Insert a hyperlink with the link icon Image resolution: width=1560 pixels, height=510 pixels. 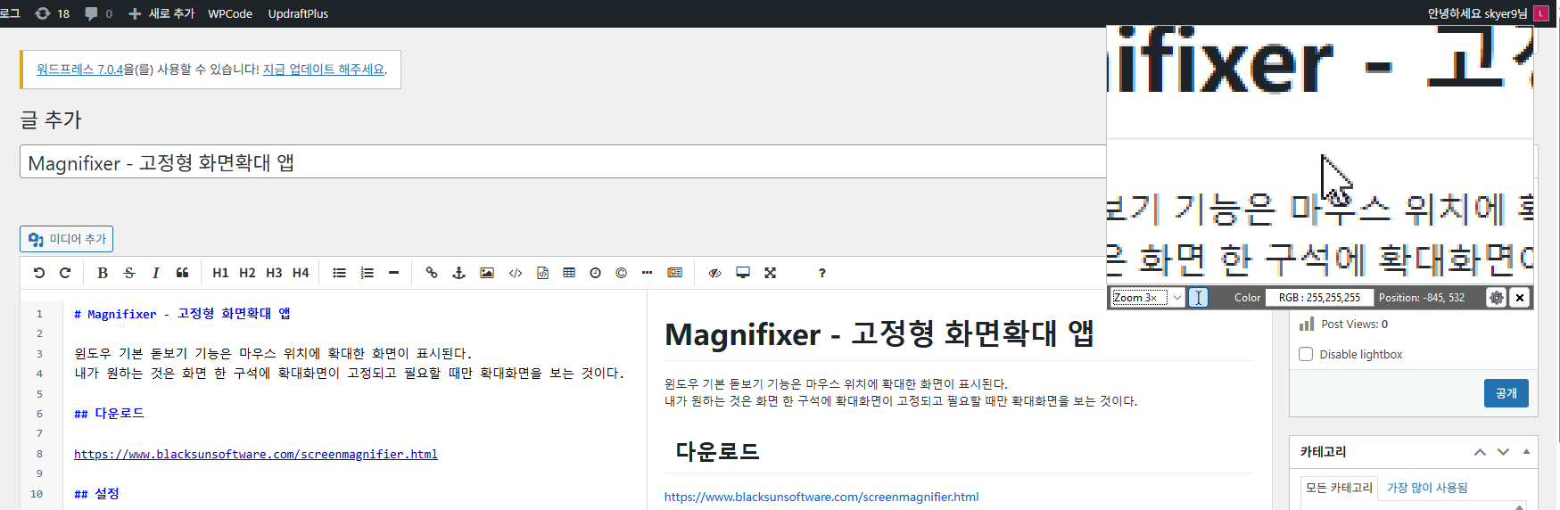click(432, 273)
